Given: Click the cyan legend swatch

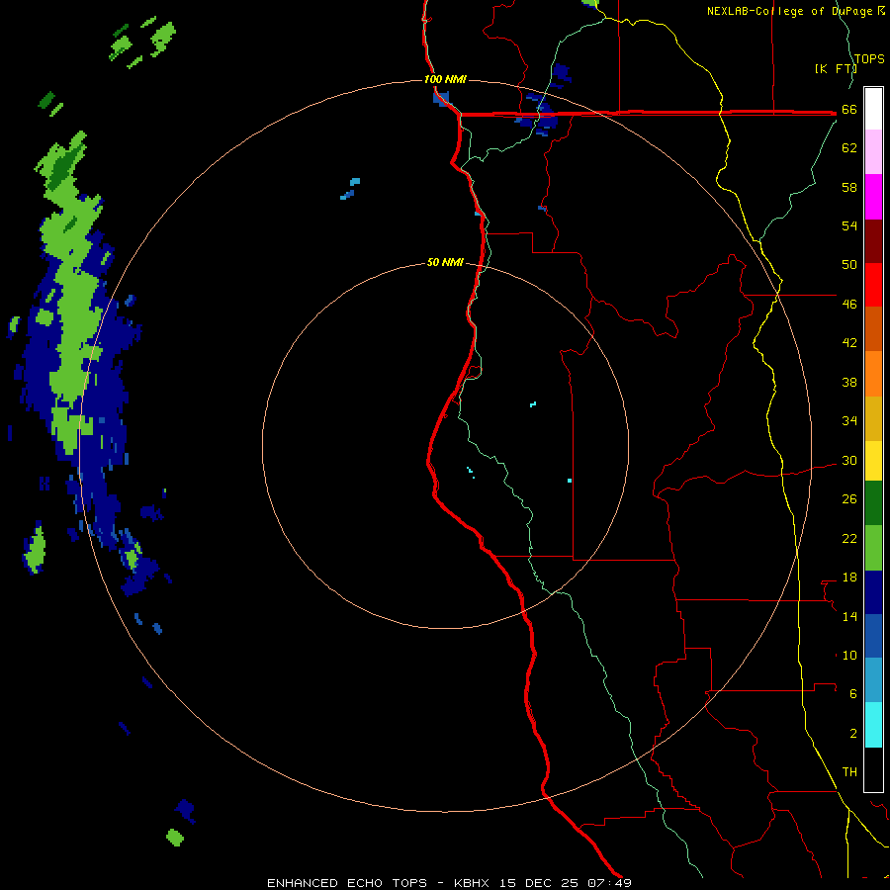Looking at the screenshot, I should click(873, 725).
